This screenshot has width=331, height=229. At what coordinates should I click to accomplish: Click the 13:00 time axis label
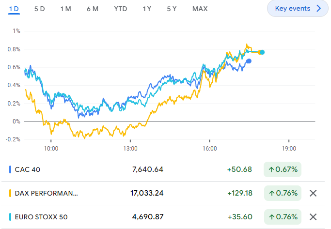point(130,149)
